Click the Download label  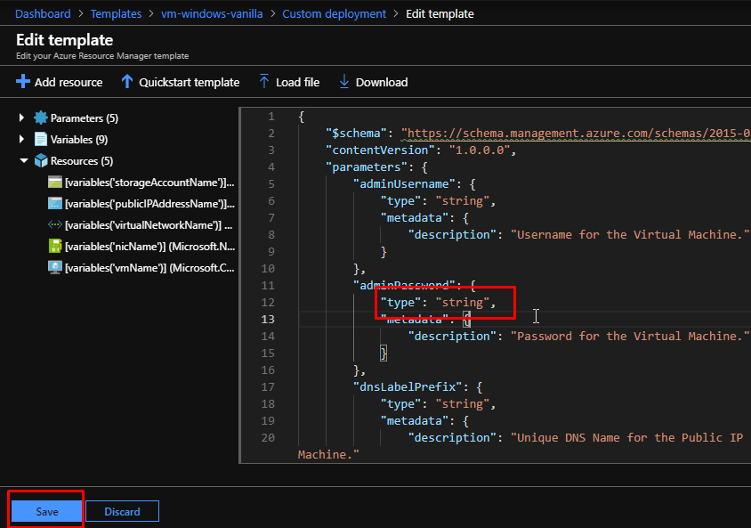point(382,83)
